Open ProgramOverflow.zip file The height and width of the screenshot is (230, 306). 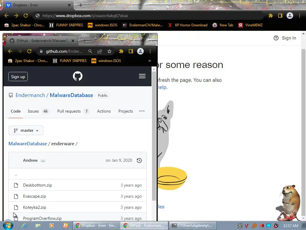(x=42, y=218)
